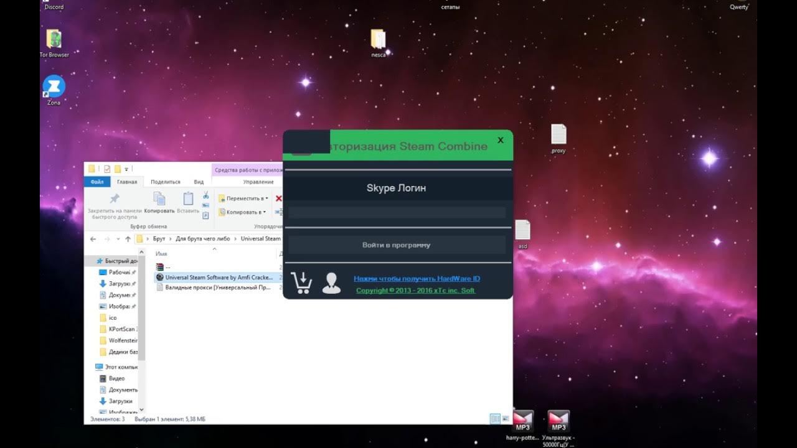The height and width of the screenshot is (448, 797).
Task: Select the Ультразвук MP3 file icon
Action: click(559, 421)
